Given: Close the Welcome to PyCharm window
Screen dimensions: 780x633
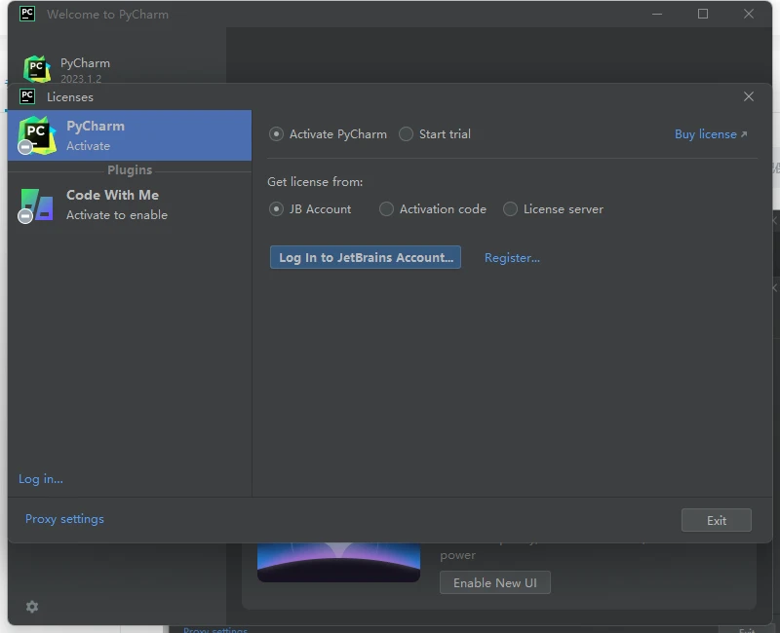Looking at the screenshot, I should tap(749, 14).
